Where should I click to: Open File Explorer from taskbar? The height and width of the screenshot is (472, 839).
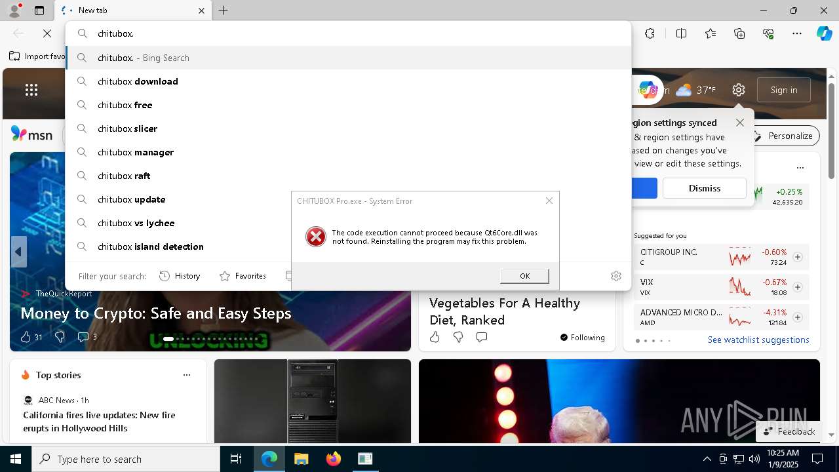pyautogui.click(x=301, y=459)
